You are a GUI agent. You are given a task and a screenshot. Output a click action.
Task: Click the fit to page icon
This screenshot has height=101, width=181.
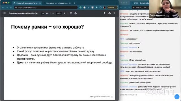click(71, 13)
